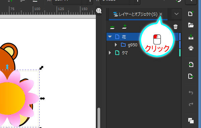The width and height of the screenshot is (201, 128).
Task: Click the zoom 1:1 icon by the ruler
Action: (x=99, y=11)
